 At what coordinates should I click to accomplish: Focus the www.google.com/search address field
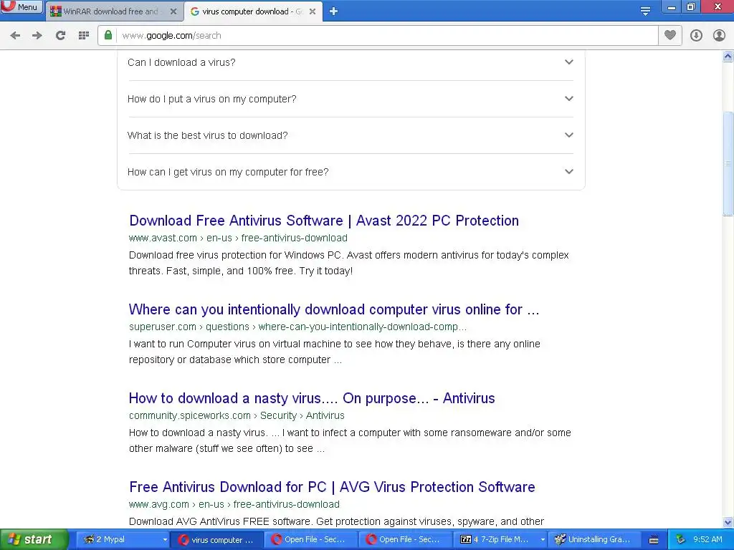click(388, 36)
